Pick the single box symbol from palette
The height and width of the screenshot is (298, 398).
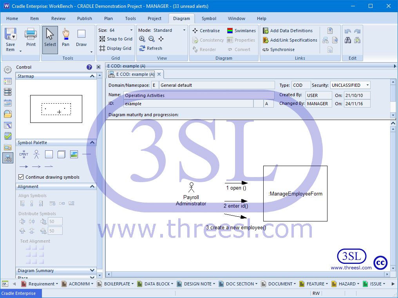point(49,154)
